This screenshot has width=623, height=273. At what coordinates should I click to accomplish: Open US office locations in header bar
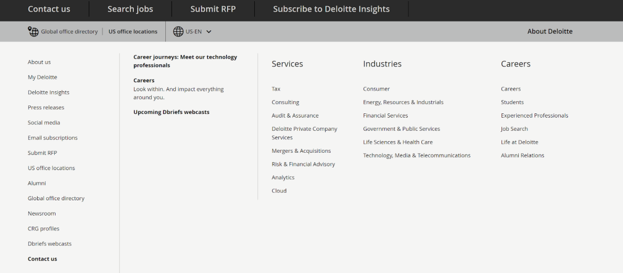[x=133, y=31]
